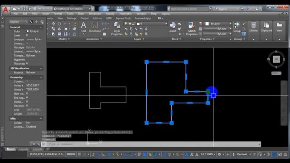Open command line customize wrench

click(38, 144)
